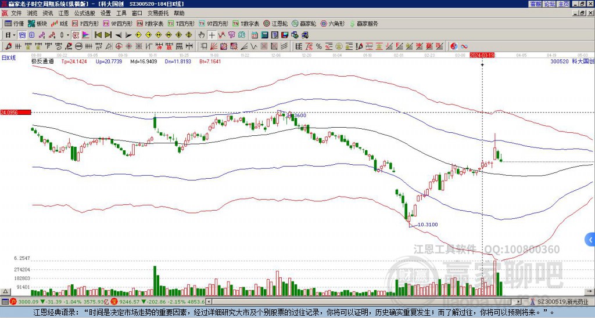Select the triangle ruler tool icon

click(x=109, y=46)
